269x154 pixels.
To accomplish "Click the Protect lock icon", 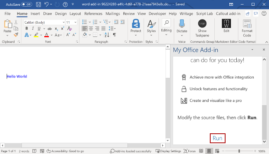I will [x=136, y=24].
